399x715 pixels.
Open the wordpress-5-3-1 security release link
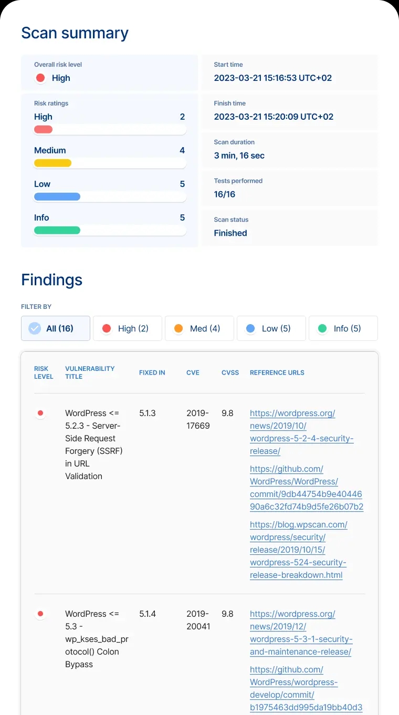click(301, 633)
